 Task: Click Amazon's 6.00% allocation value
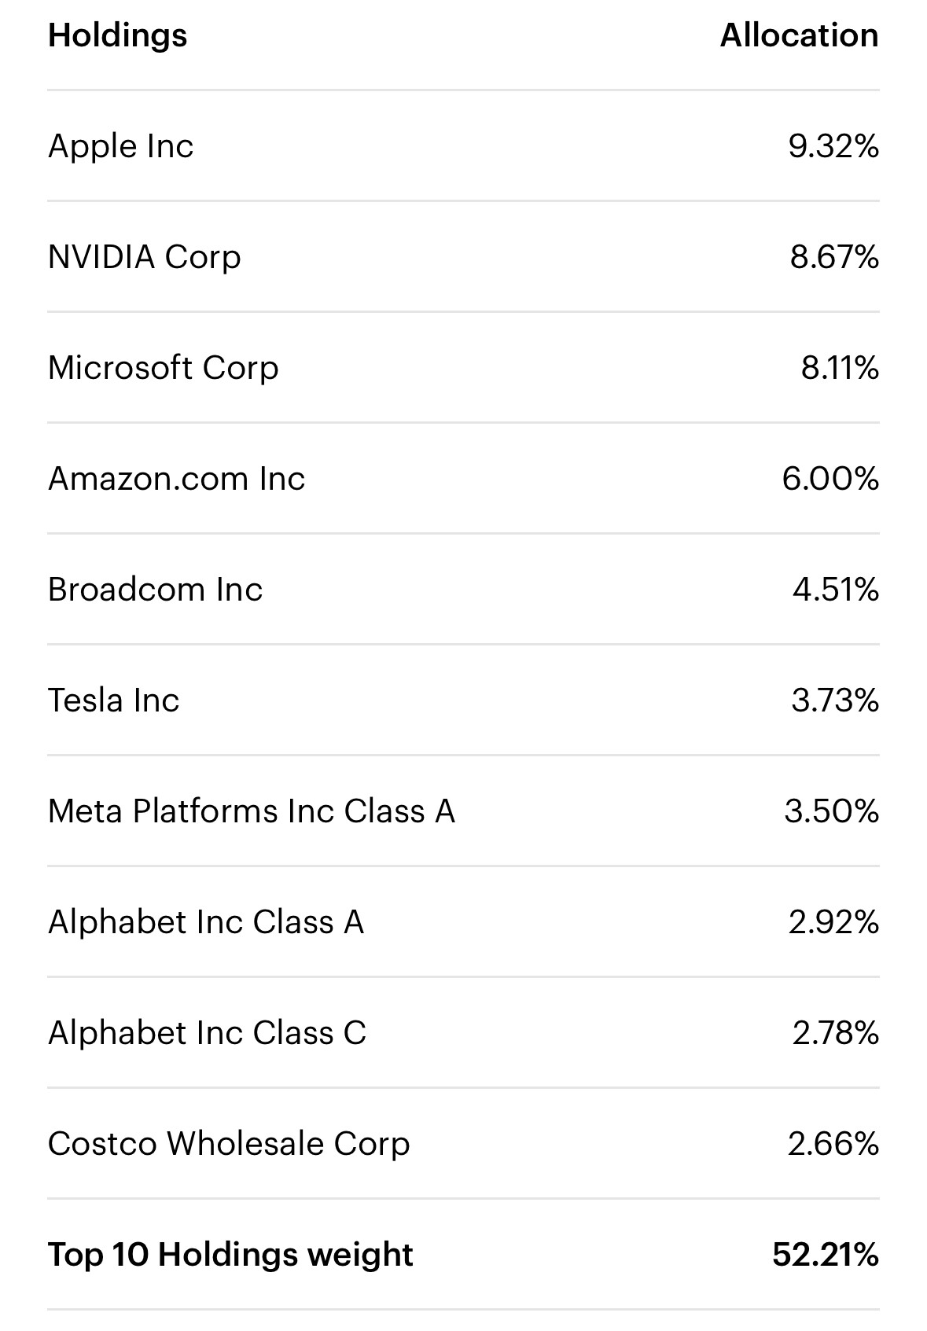click(x=830, y=479)
